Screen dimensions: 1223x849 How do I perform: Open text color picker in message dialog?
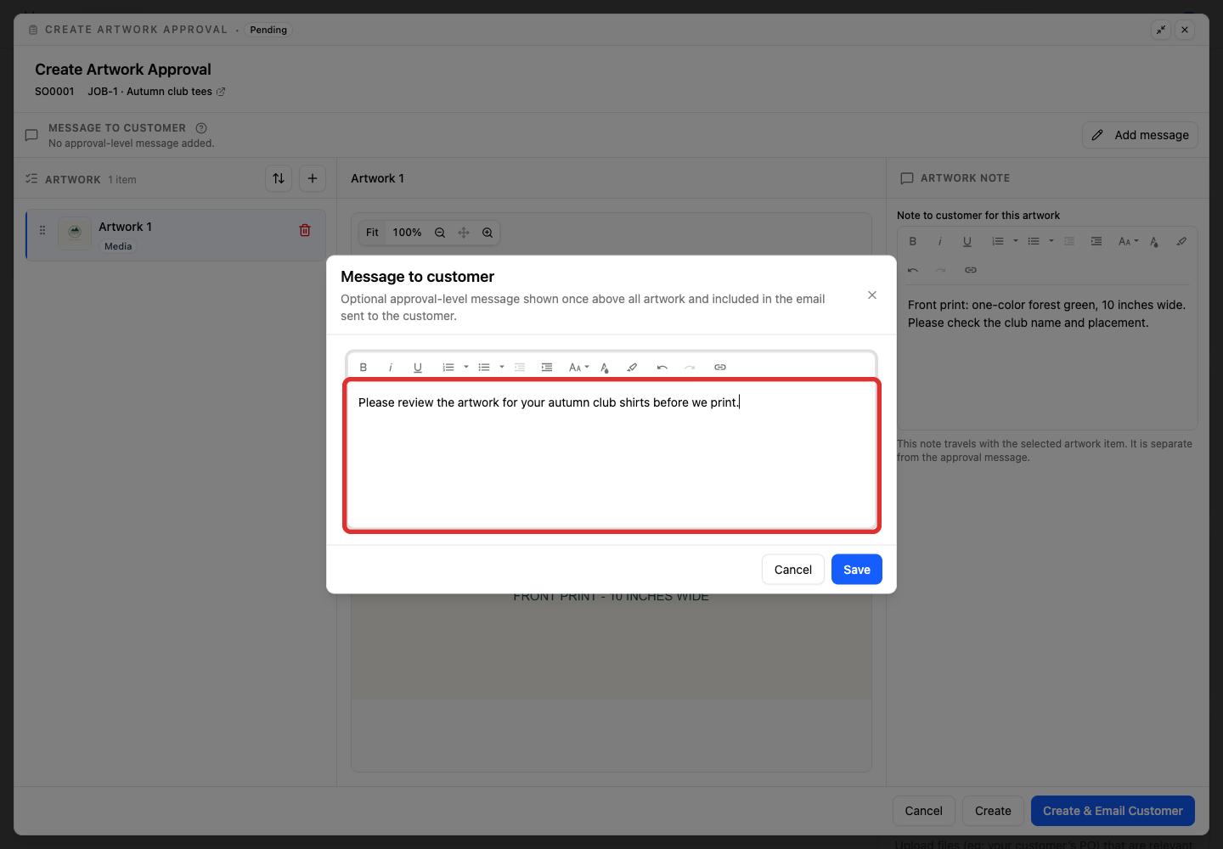[x=605, y=368]
